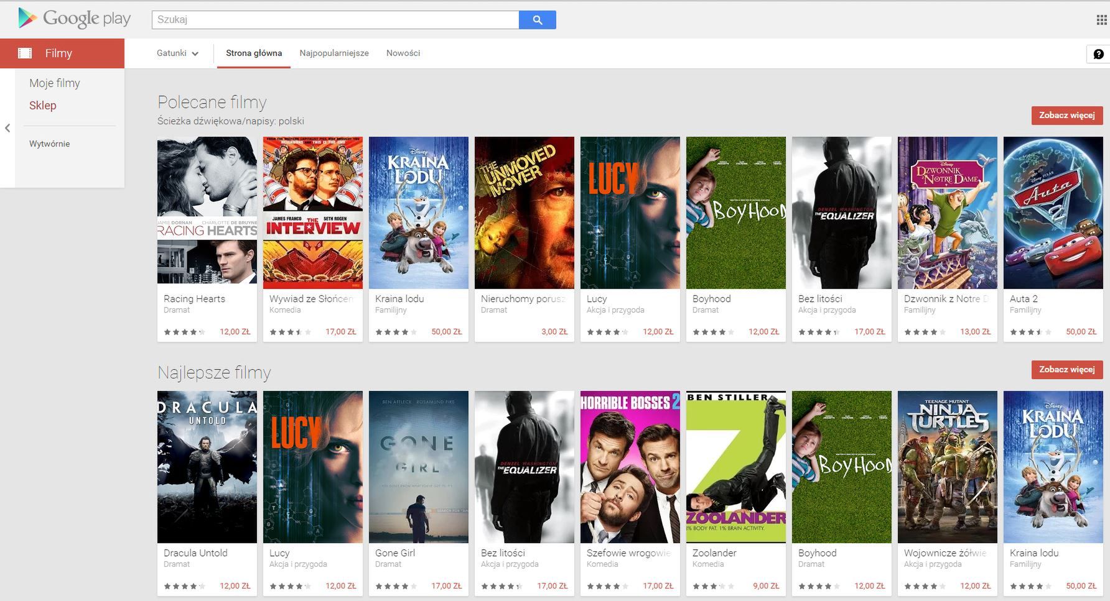Image resolution: width=1110 pixels, height=601 pixels.
Task: Open the Zoolander poster
Action: pyautogui.click(x=736, y=467)
